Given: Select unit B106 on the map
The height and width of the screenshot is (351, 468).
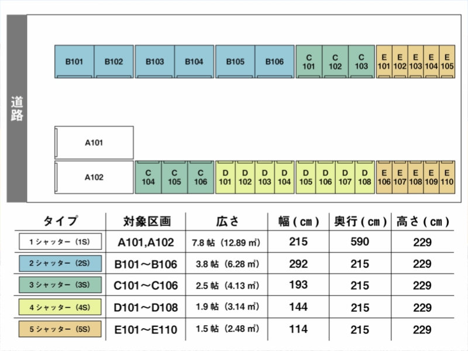Looking at the screenshot, I should coord(275,61).
